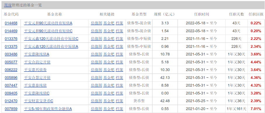
Task: Open fund code 009405
Action: [11, 93]
